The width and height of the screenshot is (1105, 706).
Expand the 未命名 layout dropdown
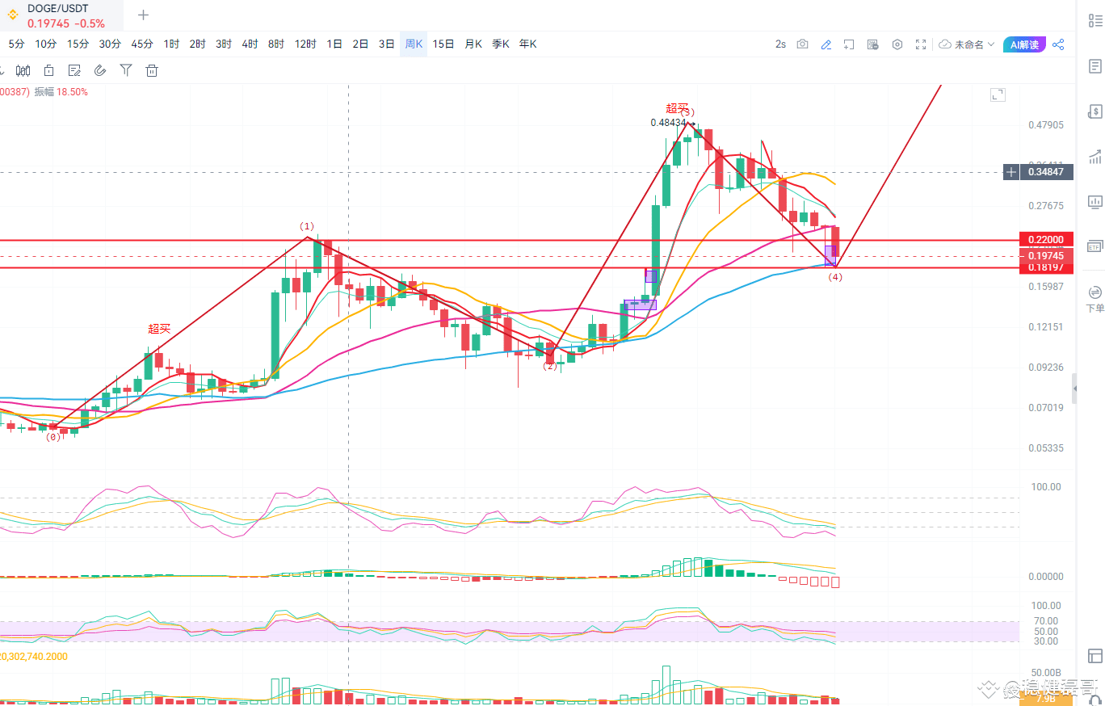coord(966,44)
